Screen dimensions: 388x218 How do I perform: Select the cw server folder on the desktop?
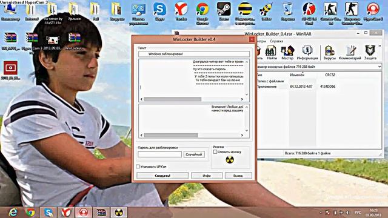[x=53, y=13]
